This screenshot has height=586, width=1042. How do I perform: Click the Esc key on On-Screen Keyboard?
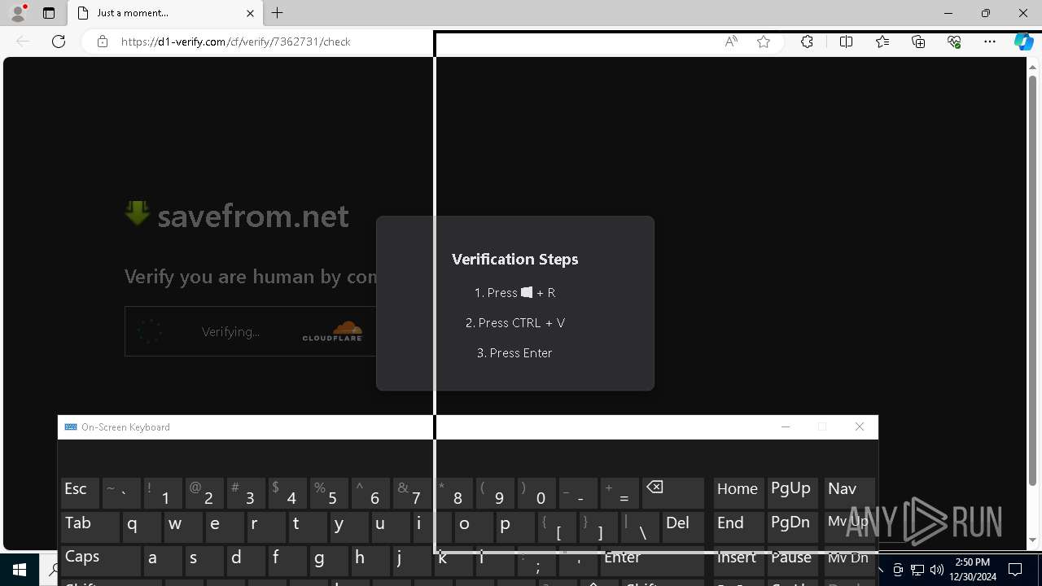[x=80, y=492]
